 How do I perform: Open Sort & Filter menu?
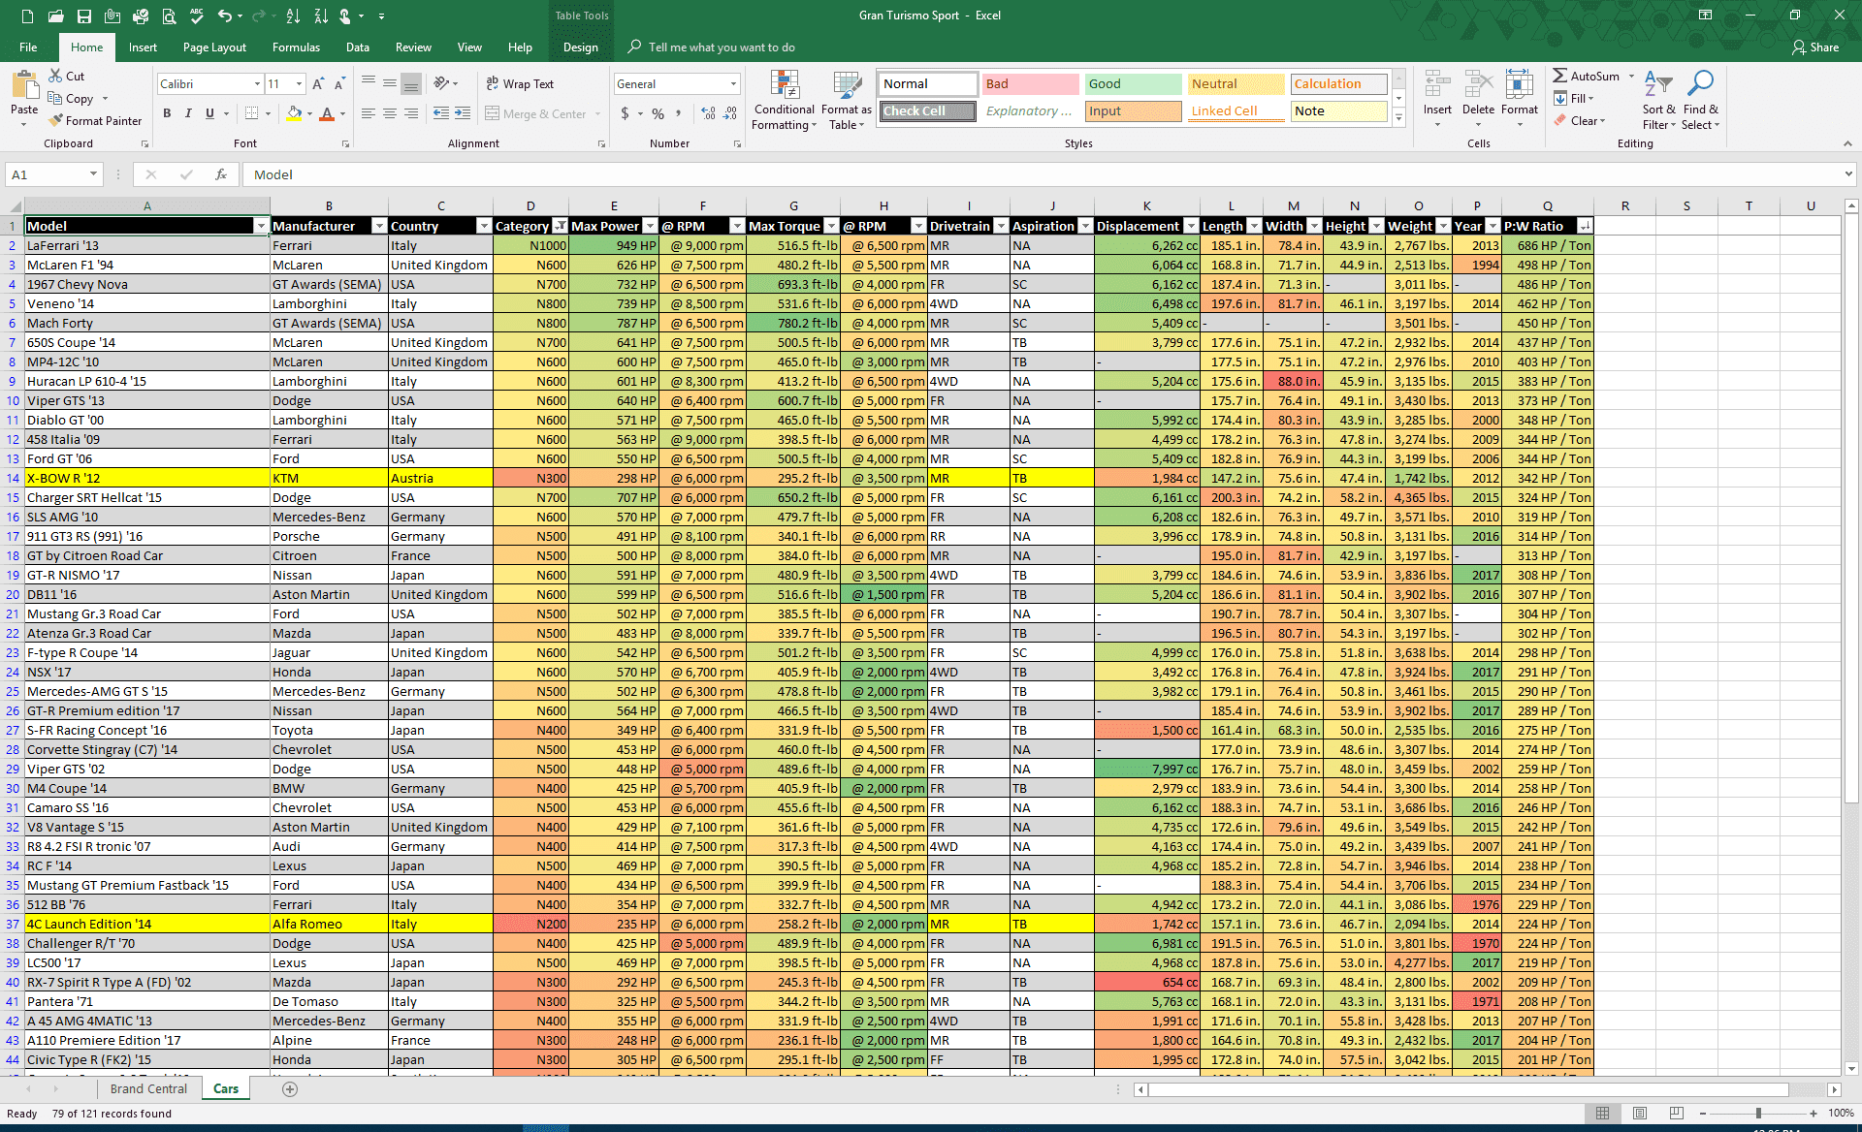pos(1658,99)
